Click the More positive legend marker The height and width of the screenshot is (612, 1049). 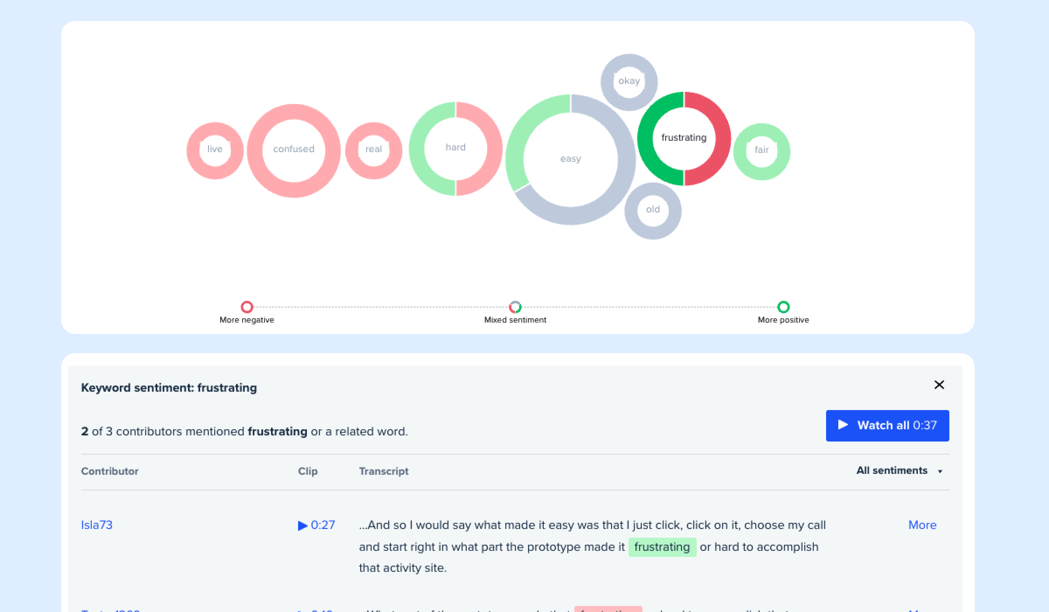point(783,307)
